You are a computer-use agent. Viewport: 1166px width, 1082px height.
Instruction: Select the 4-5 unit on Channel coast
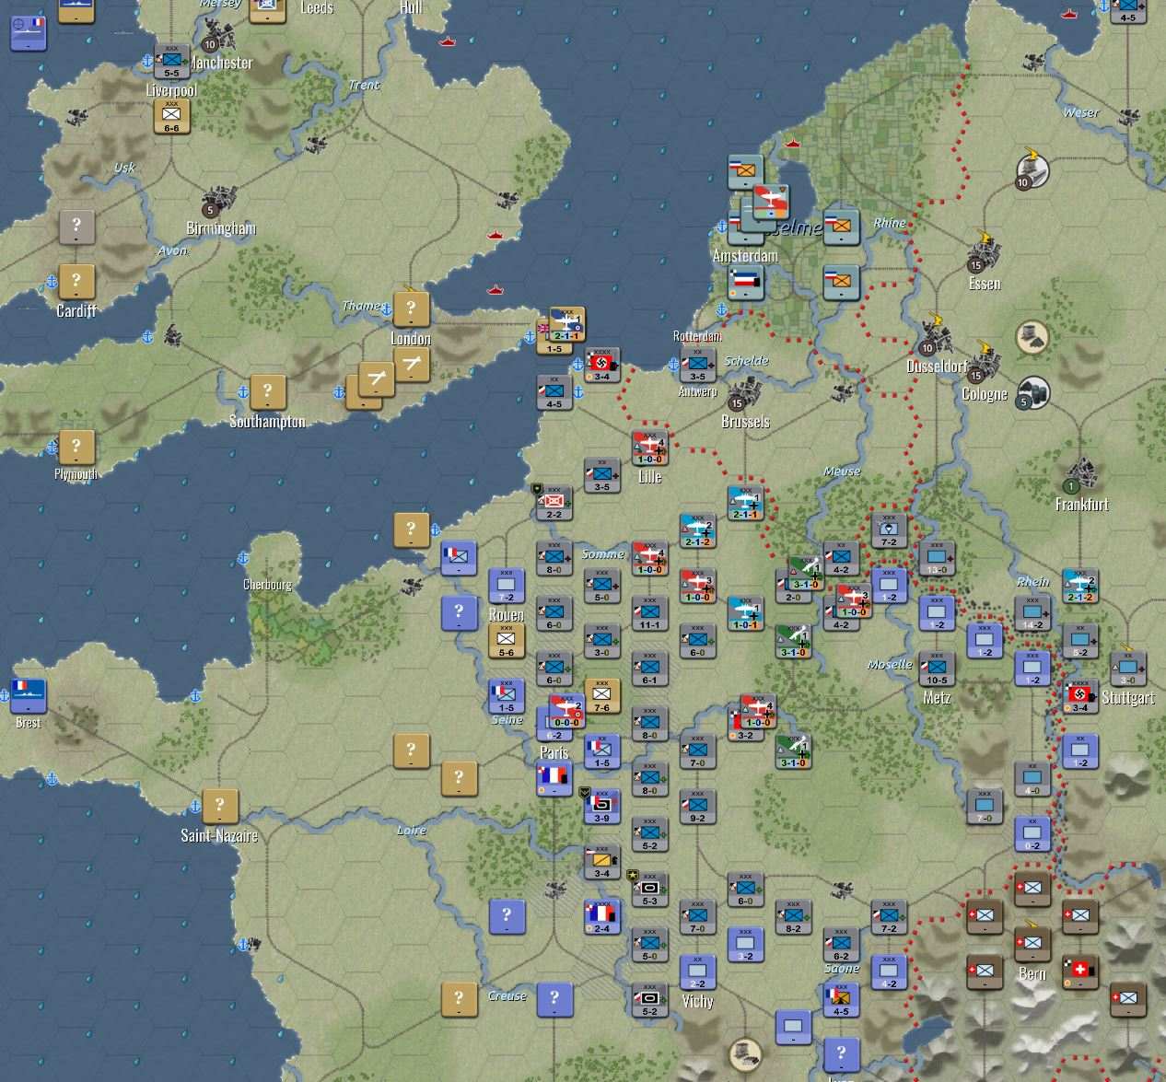(x=554, y=392)
